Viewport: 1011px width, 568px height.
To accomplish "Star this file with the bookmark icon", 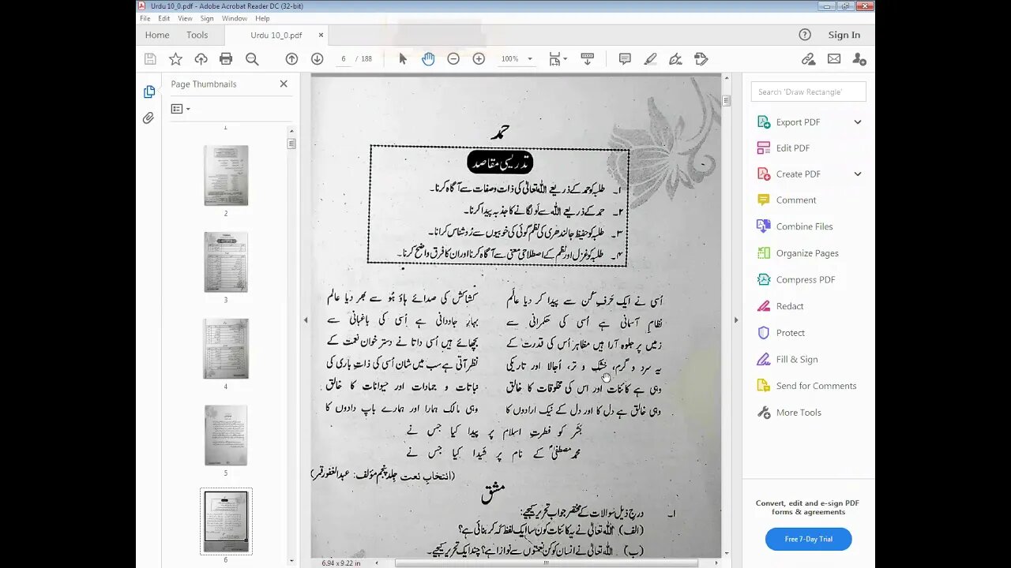I will (175, 59).
